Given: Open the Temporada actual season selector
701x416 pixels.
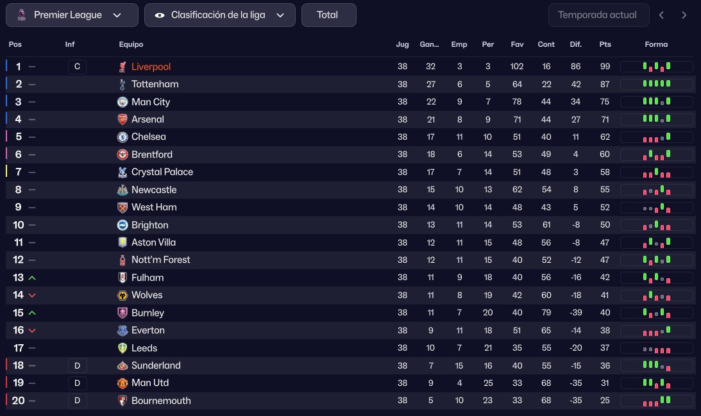Looking at the screenshot, I should pyautogui.click(x=598, y=15).
